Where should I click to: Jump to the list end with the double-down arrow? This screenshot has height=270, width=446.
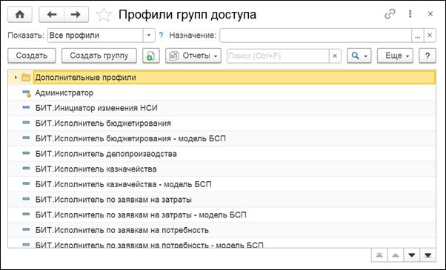coord(427,255)
